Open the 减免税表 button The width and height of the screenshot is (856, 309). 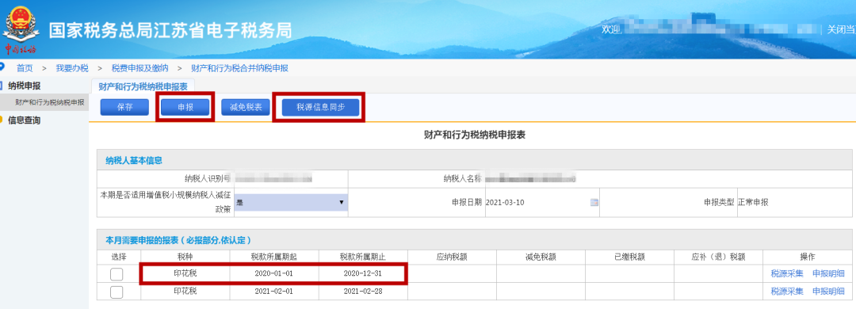click(x=246, y=107)
